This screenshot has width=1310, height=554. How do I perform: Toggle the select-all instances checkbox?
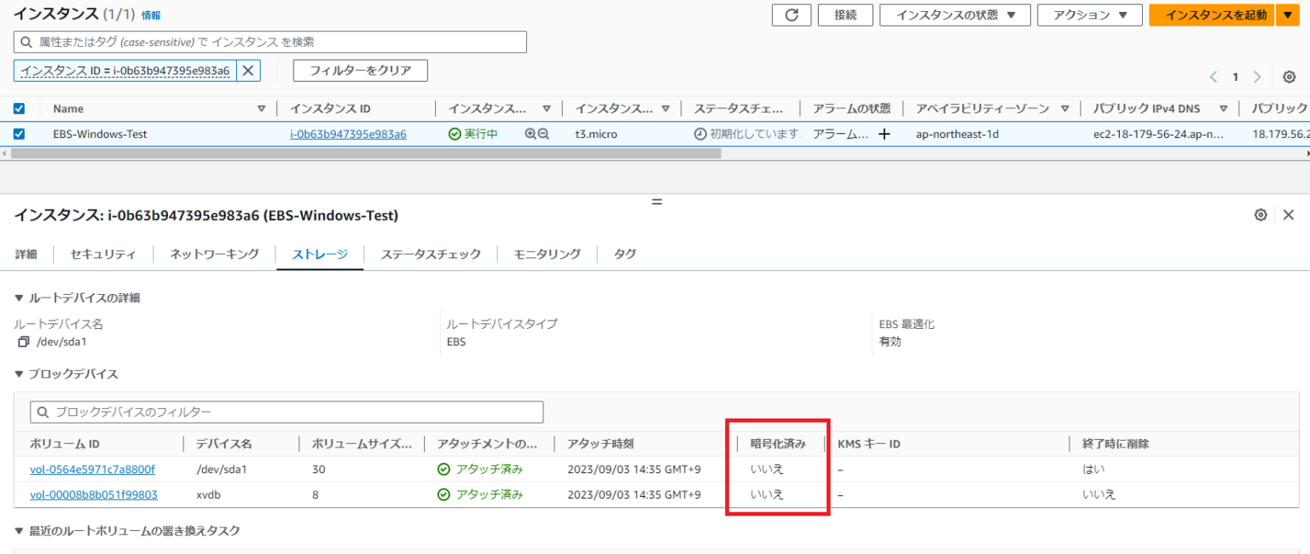[20, 108]
